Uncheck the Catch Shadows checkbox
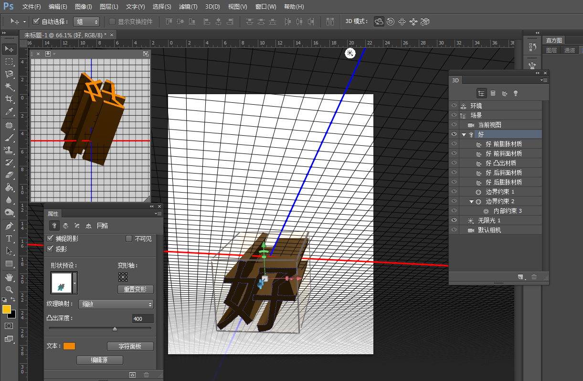Image resolution: width=583 pixels, height=381 pixels. click(51, 239)
